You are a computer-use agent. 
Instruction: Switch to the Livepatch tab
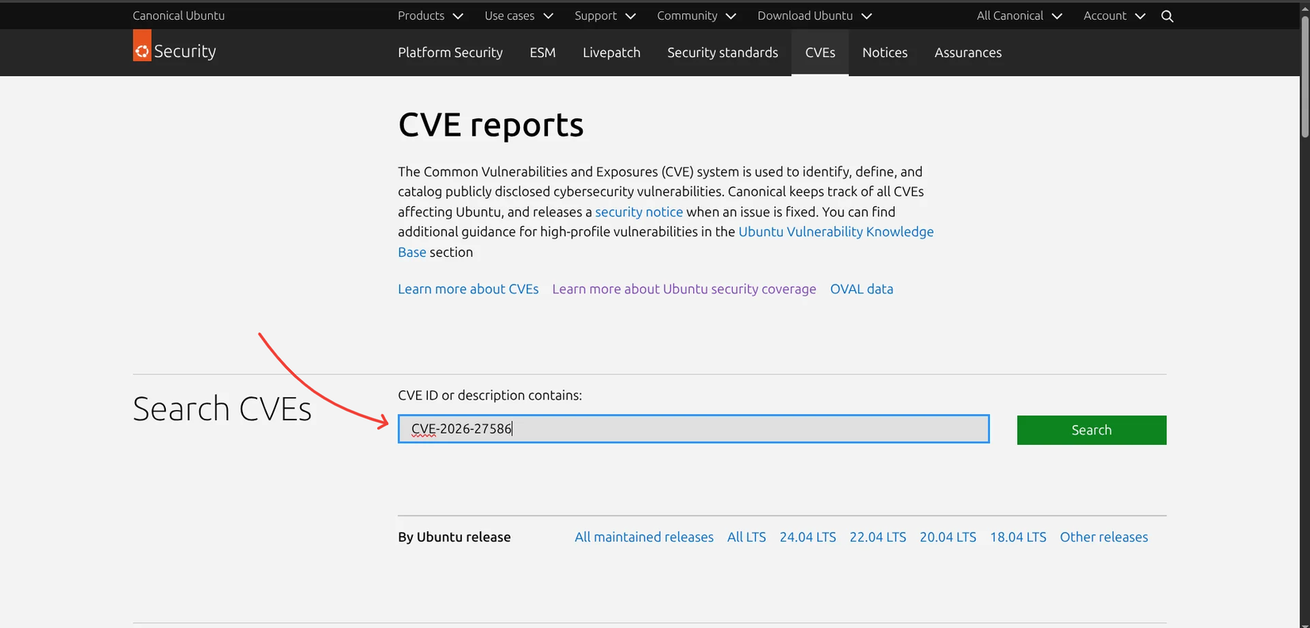pyautogui.click(x=611, y=52)
